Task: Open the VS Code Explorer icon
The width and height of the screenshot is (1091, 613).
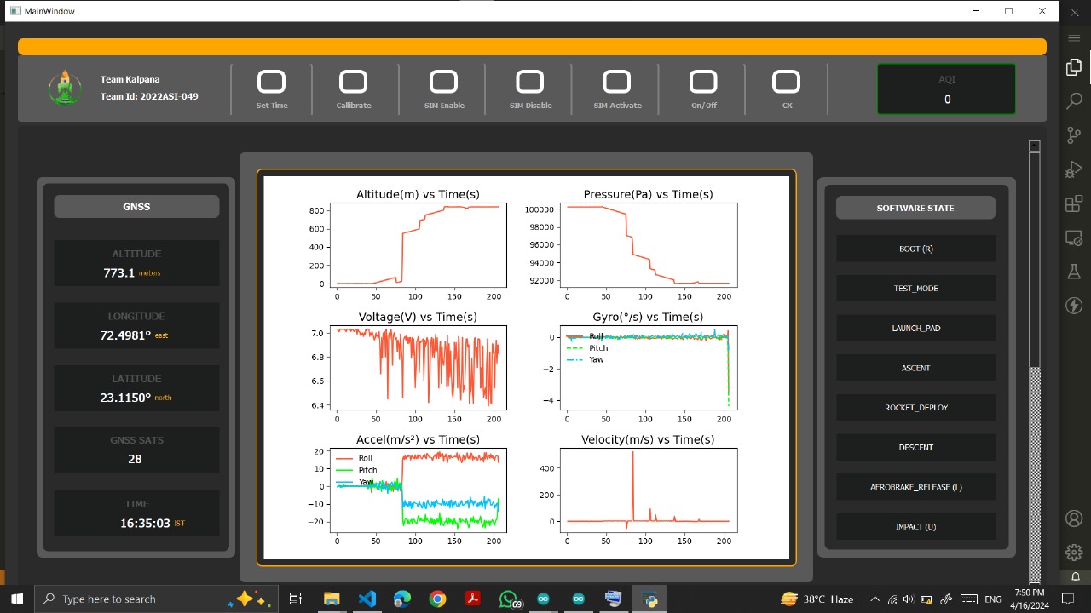Action: [1074, 67]
